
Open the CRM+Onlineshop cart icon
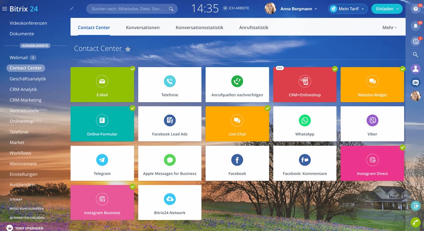click(305, 81)
